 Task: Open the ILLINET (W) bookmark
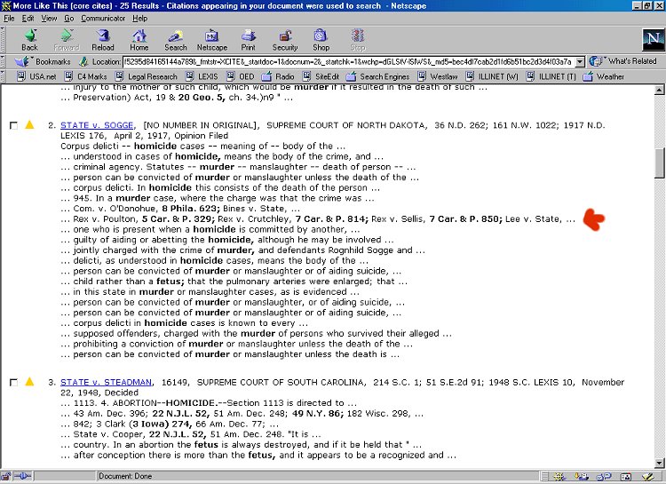pyautogui.click(x=492, y=76)
